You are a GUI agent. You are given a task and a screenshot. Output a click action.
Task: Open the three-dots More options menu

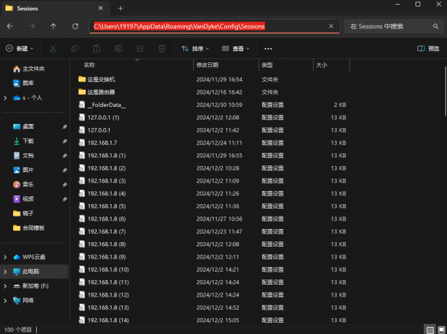coord(268,49)
